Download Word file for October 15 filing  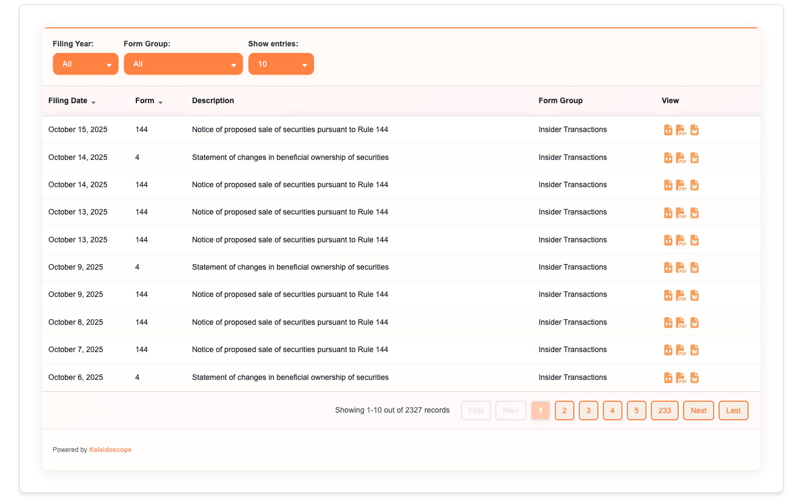point(695,130)
